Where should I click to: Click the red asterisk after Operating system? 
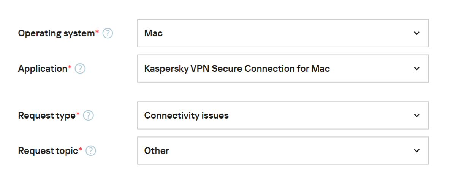pyautogui.click(x=97, y=32)
